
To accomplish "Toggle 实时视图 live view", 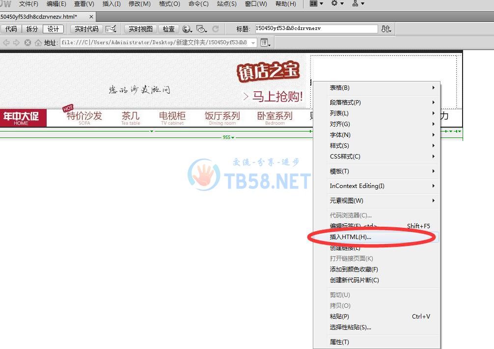I will [140, 29].
